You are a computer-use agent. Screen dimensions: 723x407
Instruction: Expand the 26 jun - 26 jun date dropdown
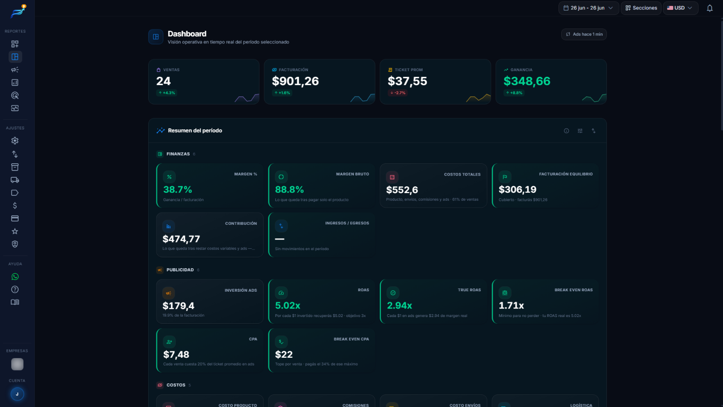coord(588,8)
